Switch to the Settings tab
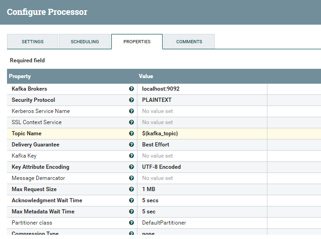 coord(33,41)
